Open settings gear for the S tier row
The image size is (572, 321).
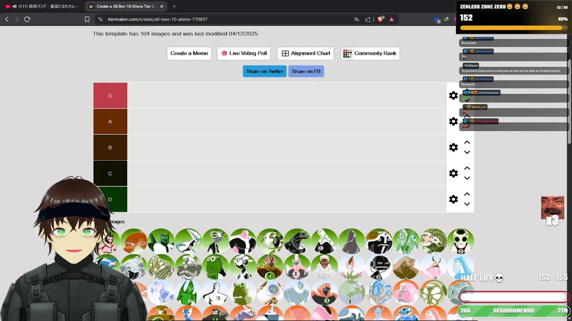coord(454,96)
